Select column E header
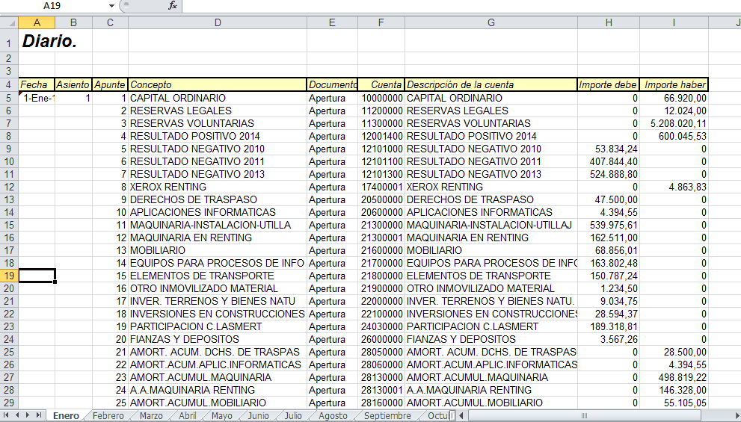Viewport: 741px width, 422px height. [332, 22]
